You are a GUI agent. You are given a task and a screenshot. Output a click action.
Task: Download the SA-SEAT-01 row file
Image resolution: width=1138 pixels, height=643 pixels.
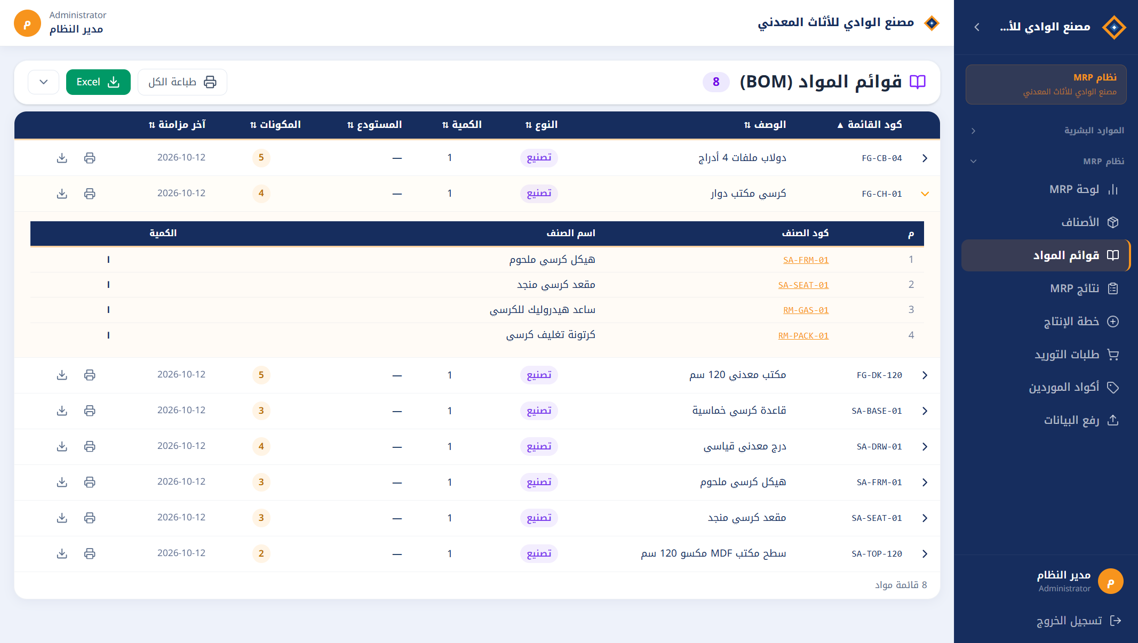[62, 518]
